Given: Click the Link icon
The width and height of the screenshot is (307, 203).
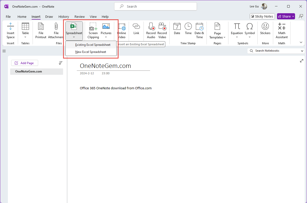Looking at the screenshot, I should (136, 26).
